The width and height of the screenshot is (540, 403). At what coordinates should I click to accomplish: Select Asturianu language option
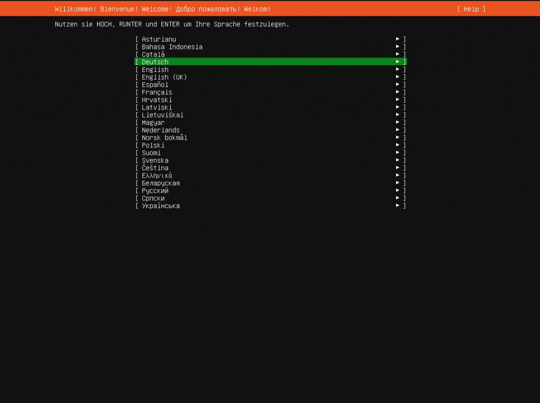point(159,39)
